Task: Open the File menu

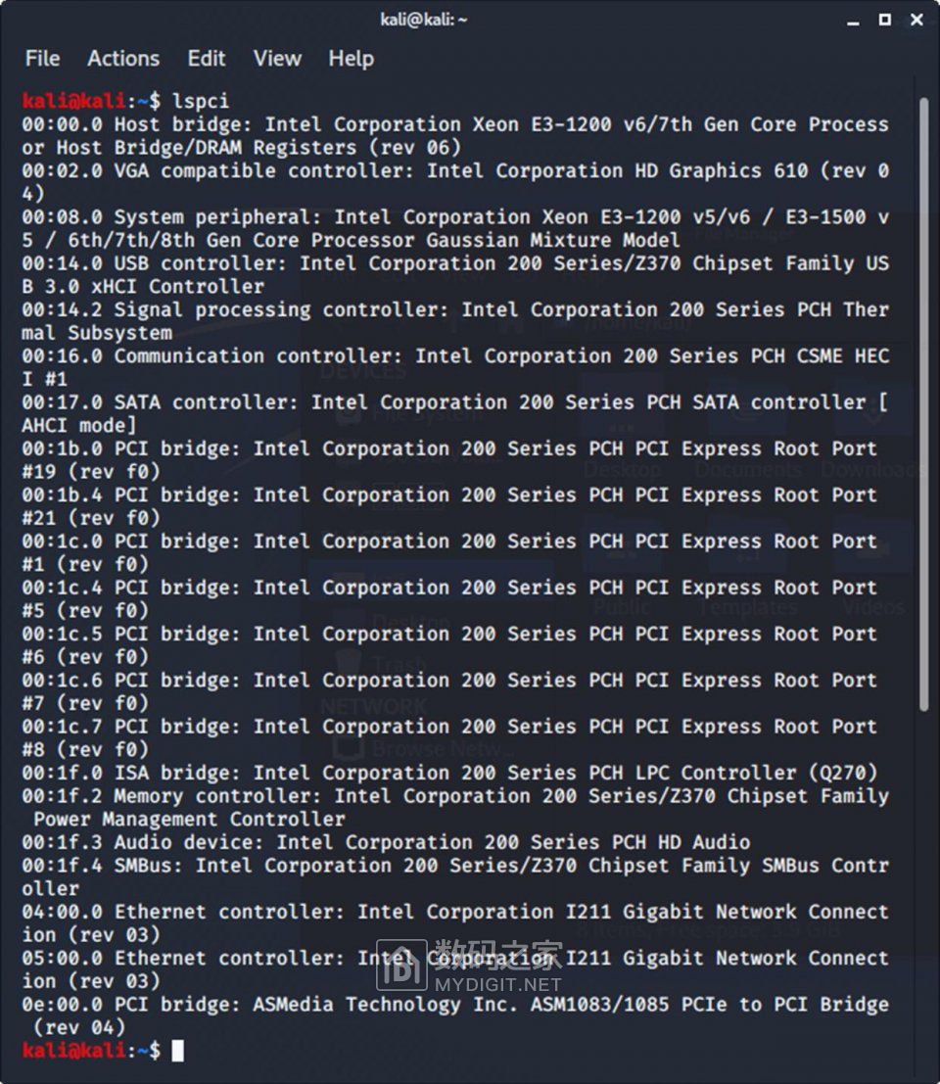Action: [x=42, y=59]
